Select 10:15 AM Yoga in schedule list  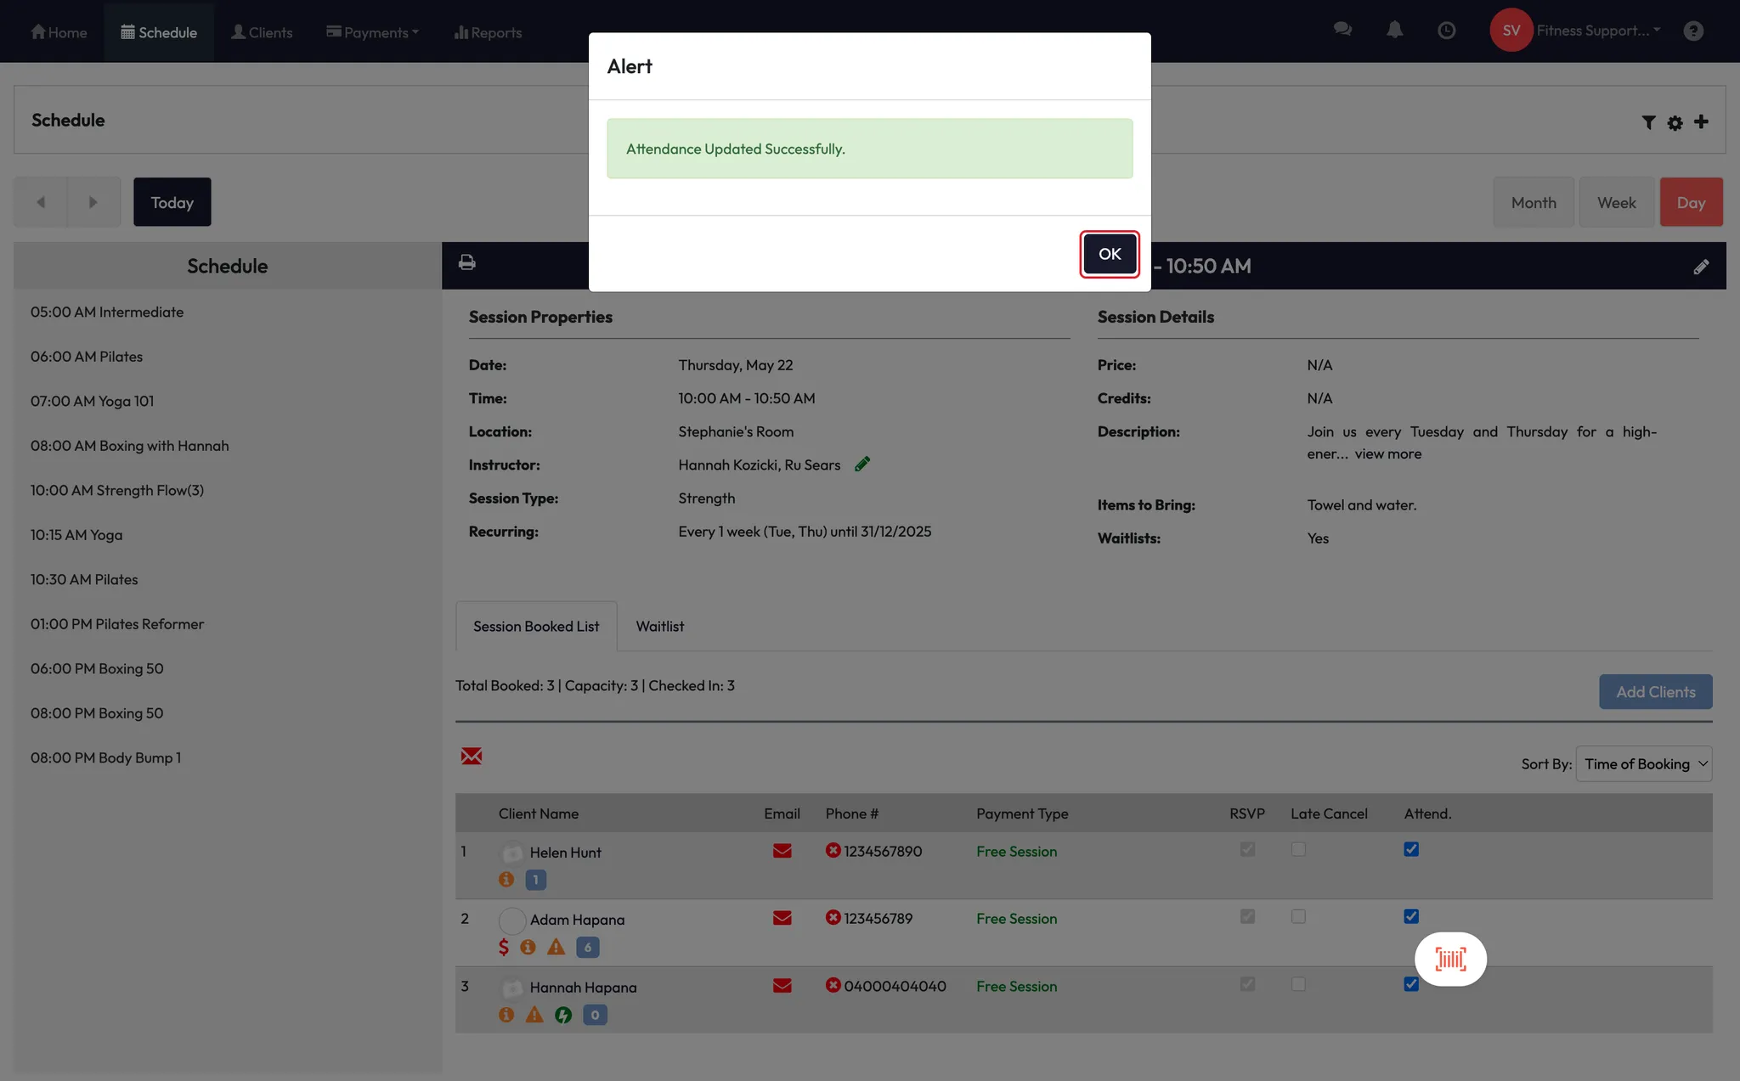(76, 535)
